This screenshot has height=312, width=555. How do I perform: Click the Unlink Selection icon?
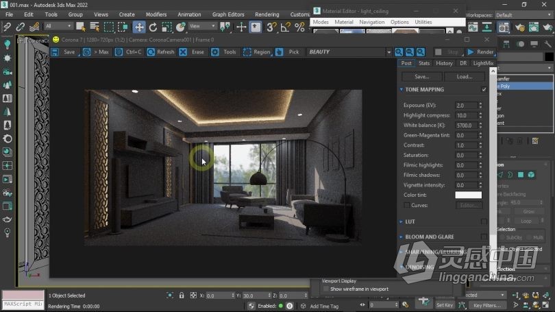point(20,27)
